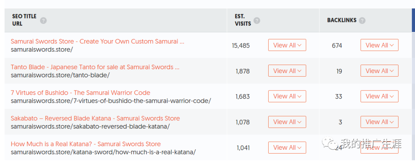Expand visits View All for Real Katana row
Screen dimensions: 415x162
pyautogui.click(x=287, y=147)
